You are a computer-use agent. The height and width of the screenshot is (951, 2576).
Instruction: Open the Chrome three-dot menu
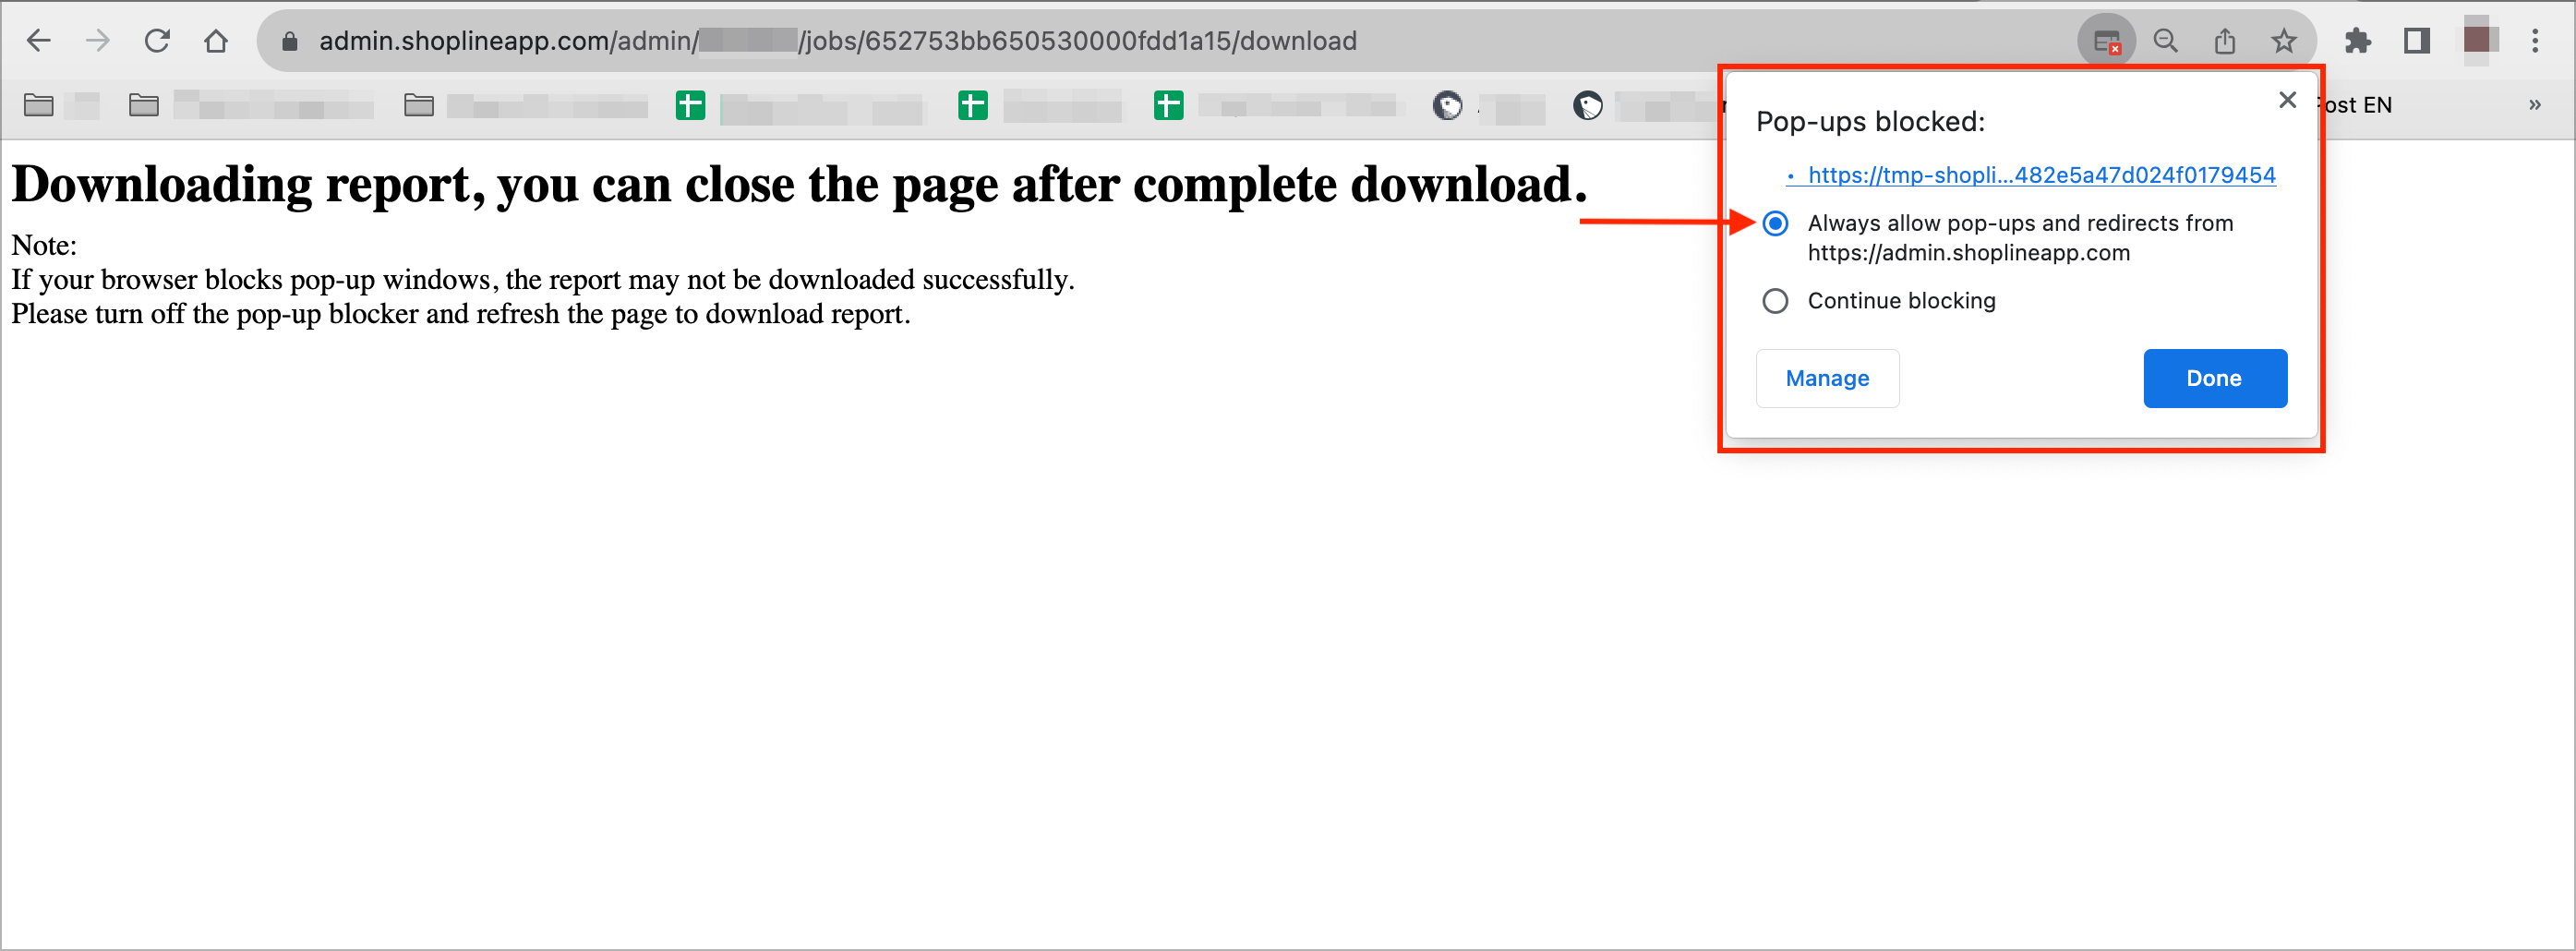[2535, 41]
